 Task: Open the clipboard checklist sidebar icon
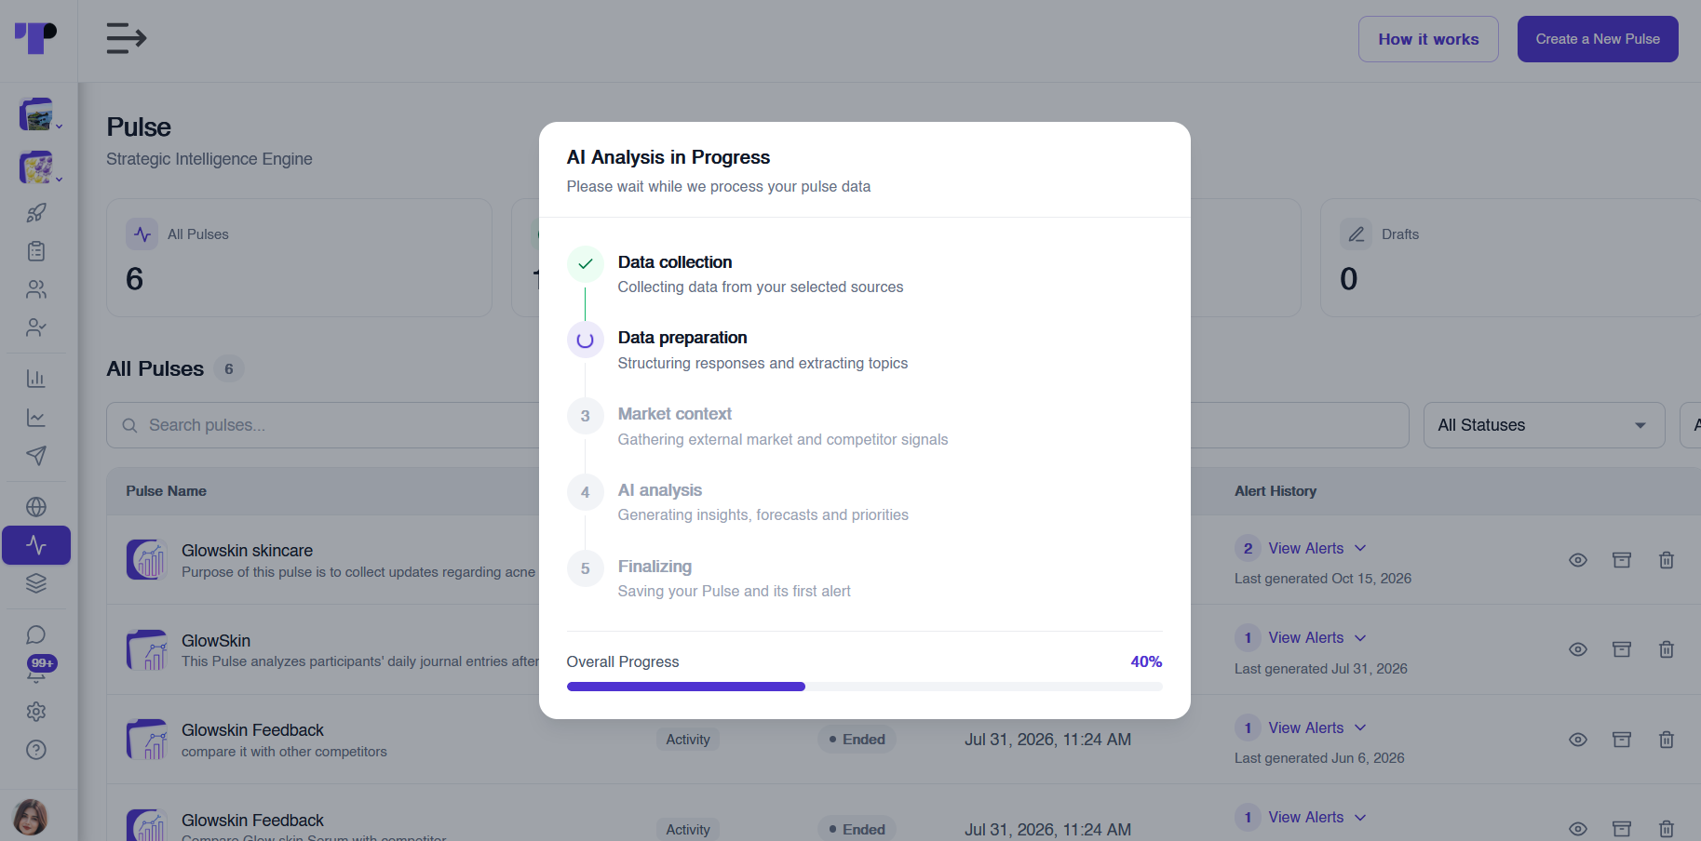pos(36,251)
